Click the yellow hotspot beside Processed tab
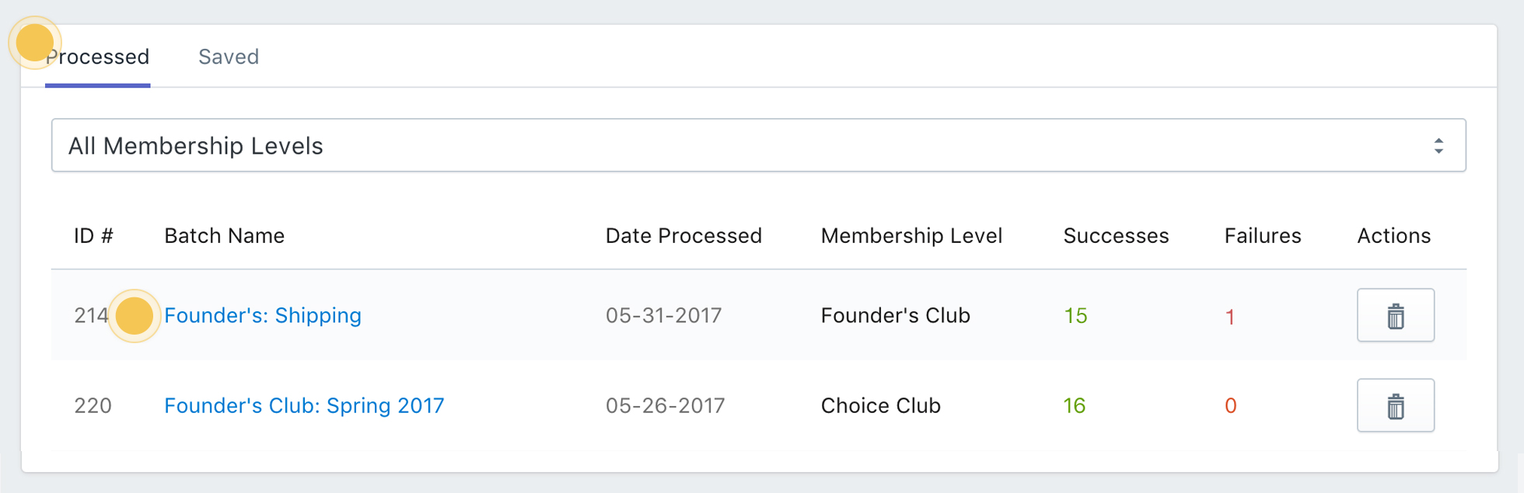The image size is (1524, 493). (x=34, y=42)
